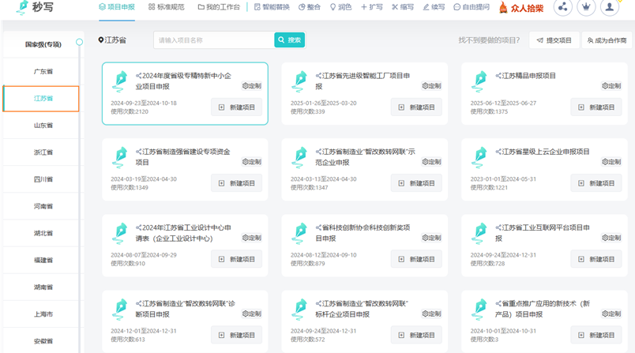Select 山东省 in the sidebar
This screenshot has height=353, width=635.
[x=43, y=126]
